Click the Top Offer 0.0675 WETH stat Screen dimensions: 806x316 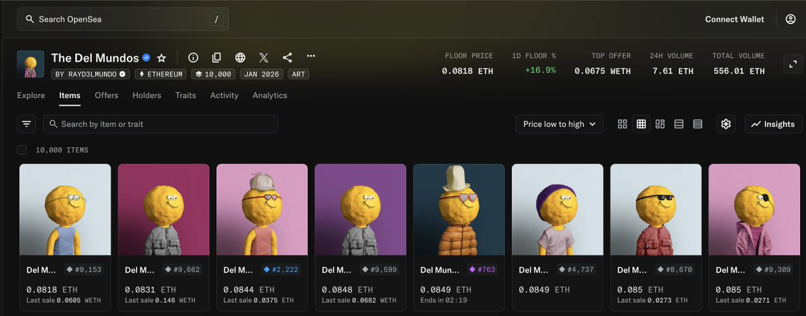click(603, 64)
